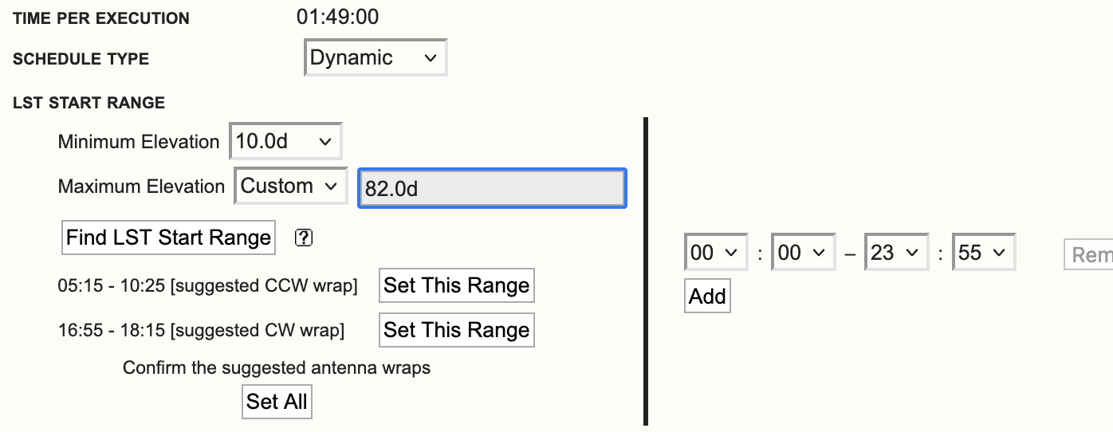The width and height of the screenshot is (1113, 432).
Task: Click the partially visible Remove button
Action: (x=1089, y=255)
